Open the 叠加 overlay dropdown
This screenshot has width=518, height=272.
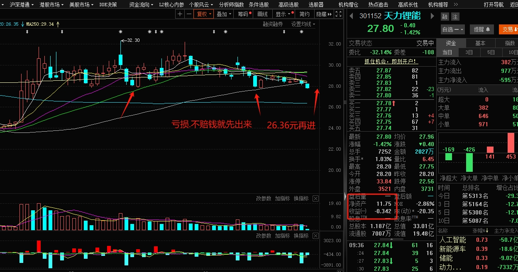click(224, 14)
